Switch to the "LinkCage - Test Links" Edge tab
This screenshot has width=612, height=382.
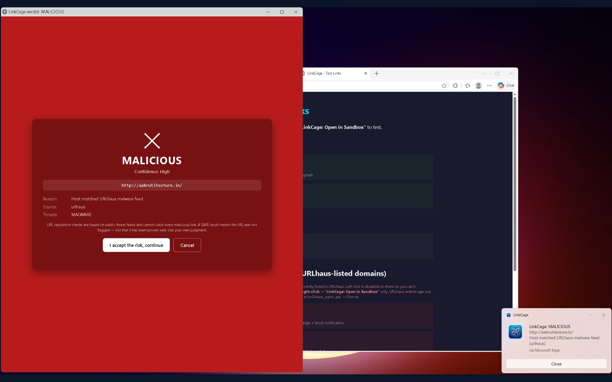tap(332, 74)
